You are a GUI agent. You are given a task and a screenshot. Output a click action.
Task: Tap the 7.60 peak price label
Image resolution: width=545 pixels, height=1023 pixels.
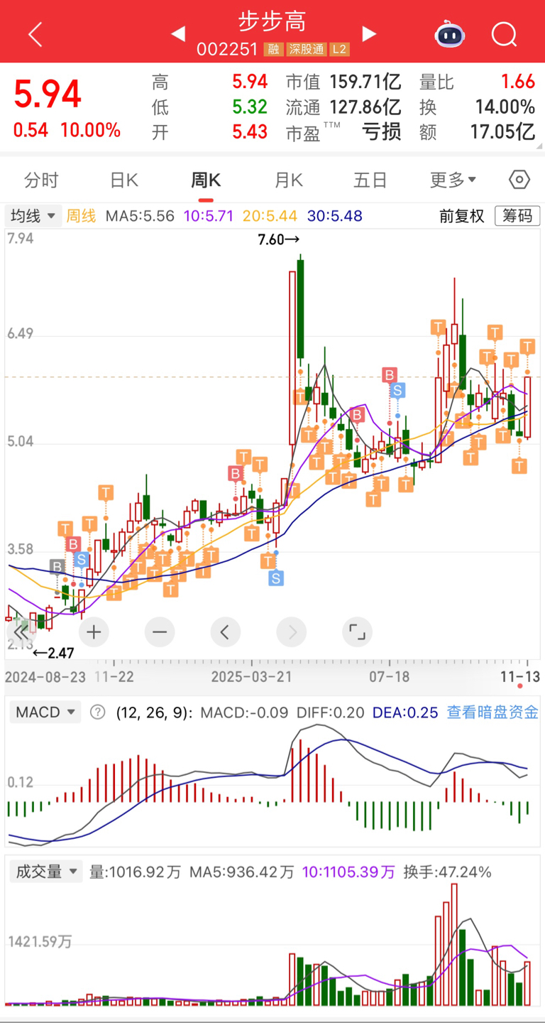click(x=279, y=240)
